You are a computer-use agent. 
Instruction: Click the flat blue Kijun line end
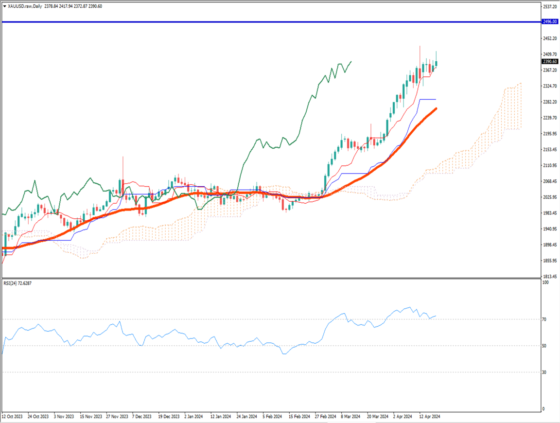pyautogui.click(x=435, y=99)
